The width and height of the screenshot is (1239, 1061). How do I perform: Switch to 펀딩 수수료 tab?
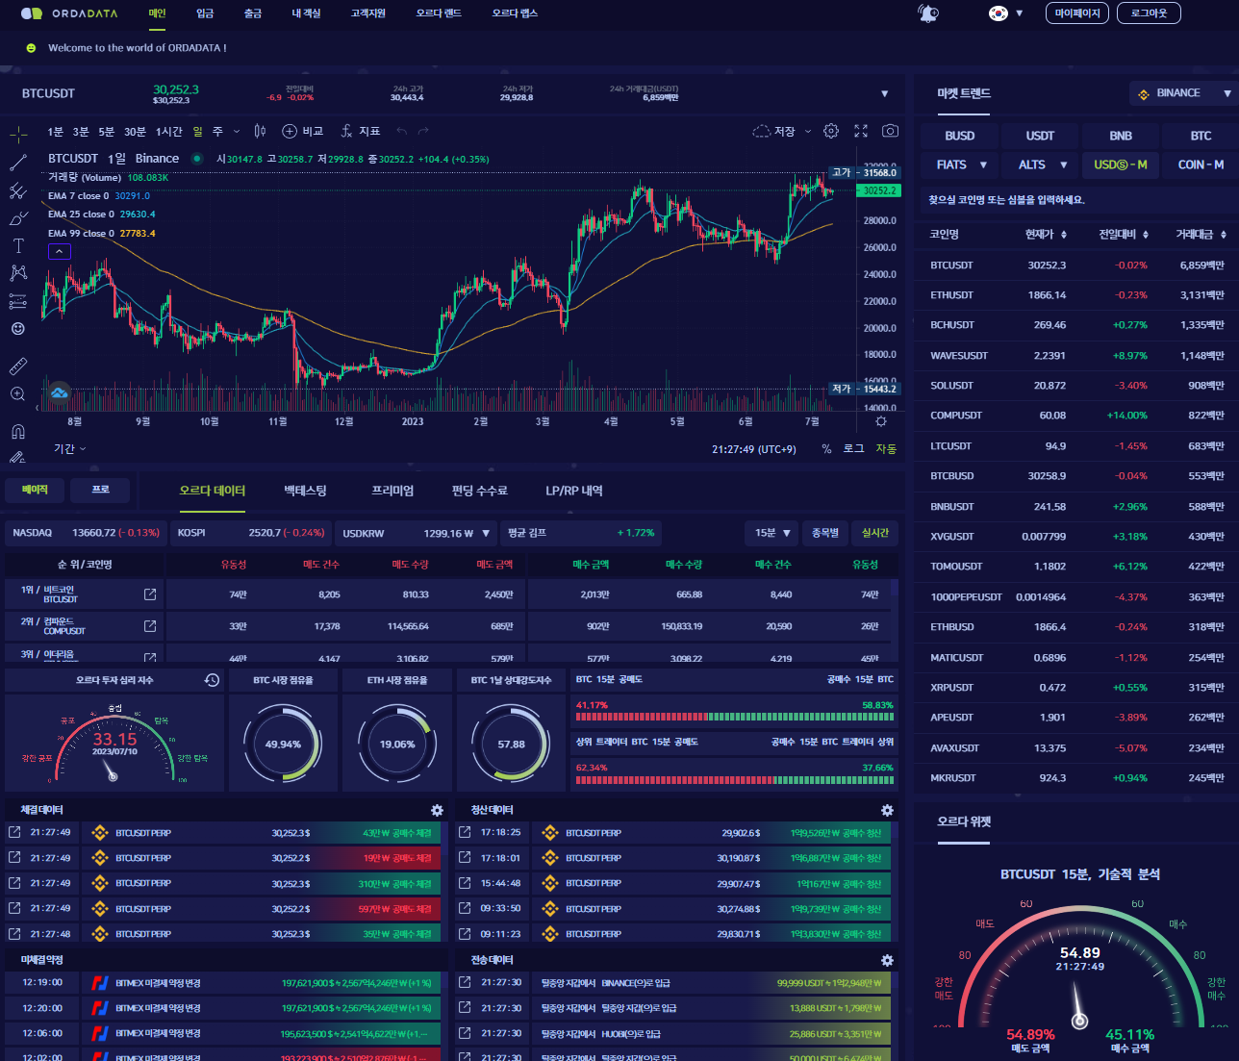click(480, 491)
